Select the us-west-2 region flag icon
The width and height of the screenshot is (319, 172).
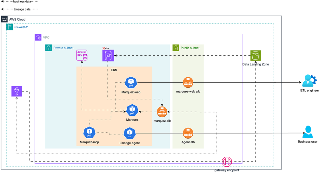10,27
